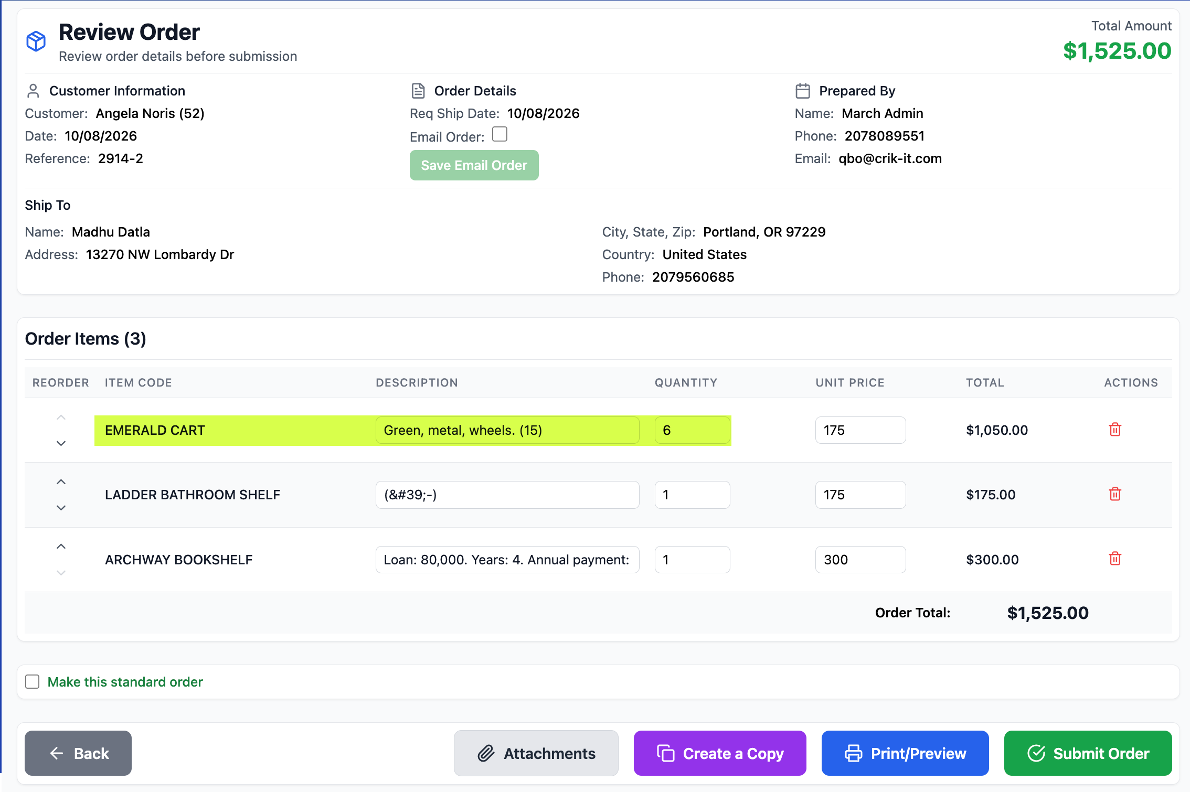Check Make this standard order box
This screenshot has height=792, width=1190.
[x=33, y=682]
